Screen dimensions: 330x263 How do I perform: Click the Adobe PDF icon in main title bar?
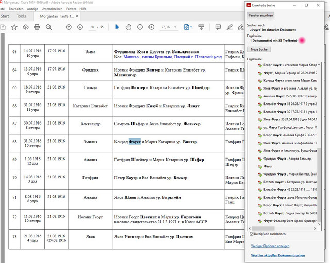coord(1,3)
